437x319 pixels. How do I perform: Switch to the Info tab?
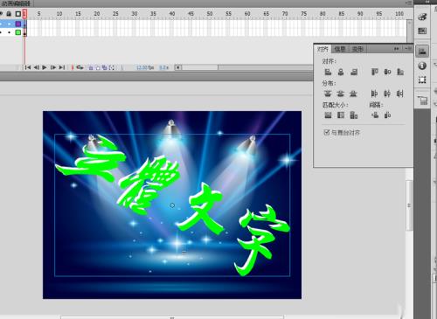coord(340,49)
